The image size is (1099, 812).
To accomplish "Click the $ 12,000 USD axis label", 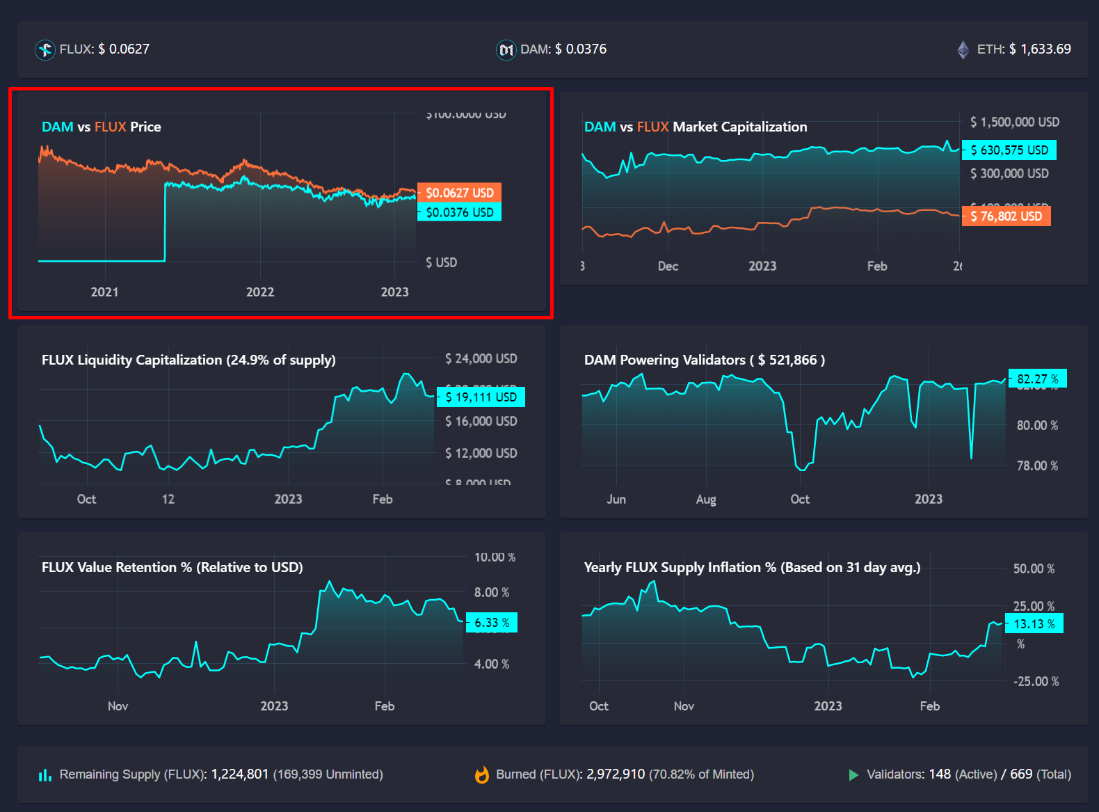I will coord(481,453).
